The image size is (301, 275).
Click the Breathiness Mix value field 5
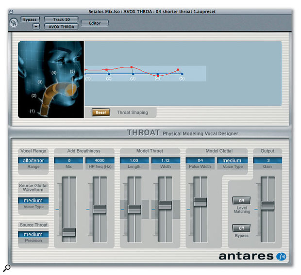pyautogui.click(x=68, y=161)
